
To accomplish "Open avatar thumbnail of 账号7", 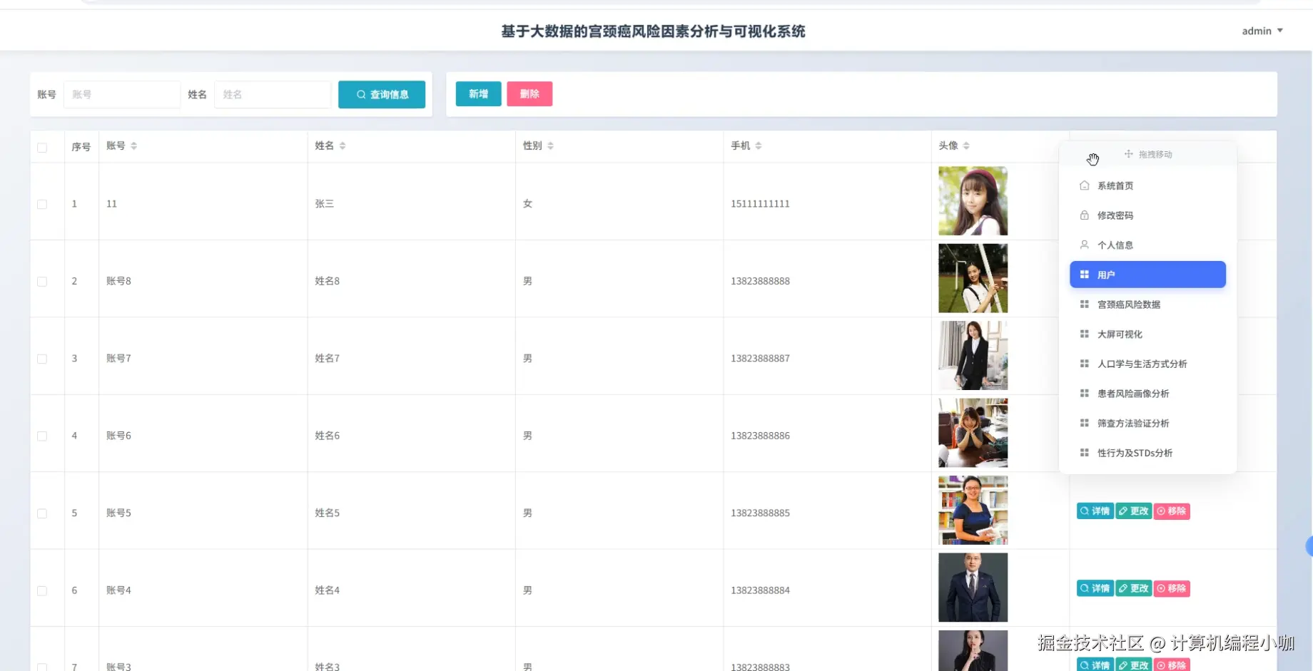I will pos(973,356).
